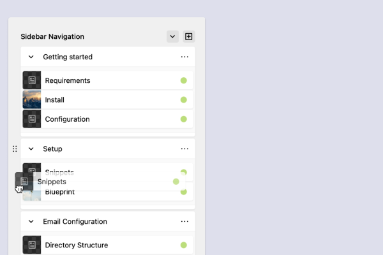Click the Configuration page icon
The image size is (383, 255).
coord(32,119)
